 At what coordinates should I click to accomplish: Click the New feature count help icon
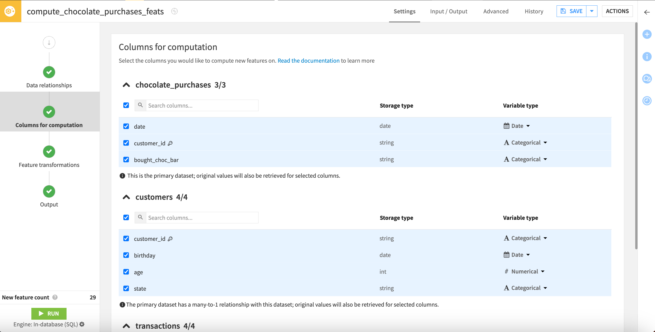55,297
